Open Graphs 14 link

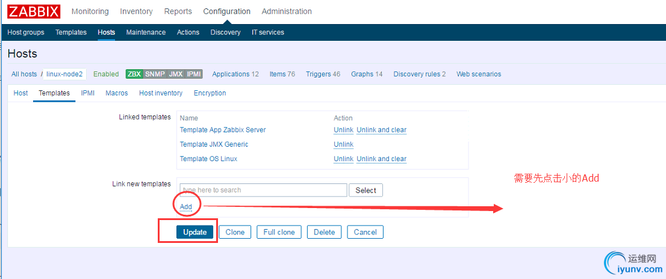coord(367,74)
